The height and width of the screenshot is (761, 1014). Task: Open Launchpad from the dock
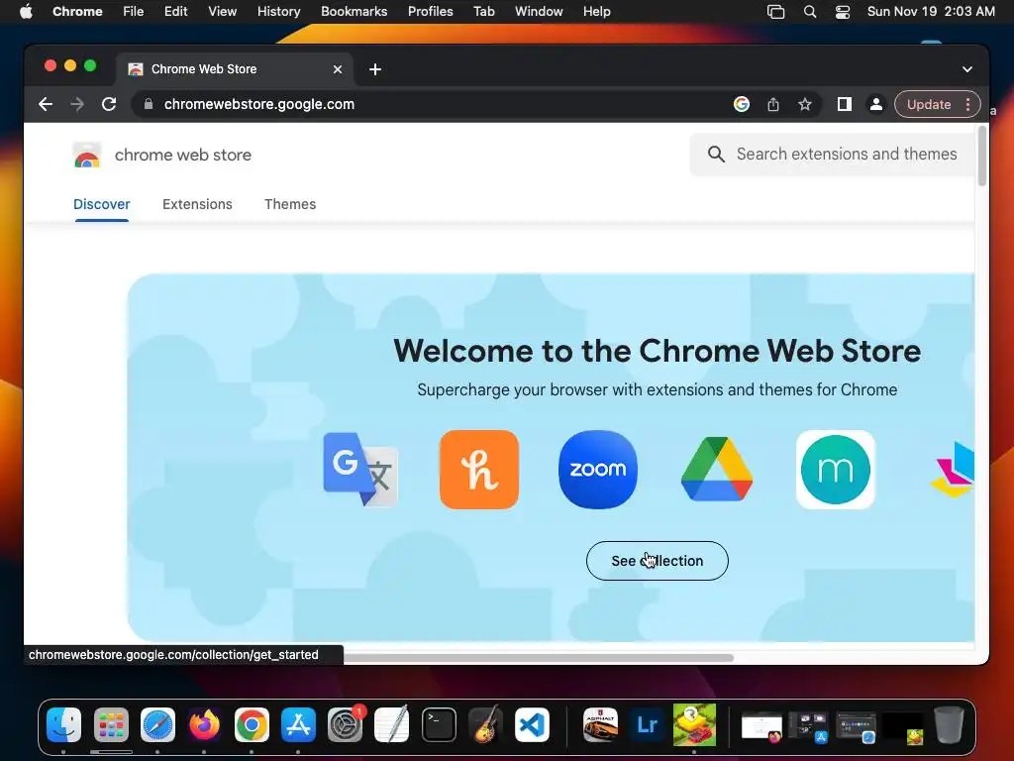pyautogui.click(x=111, y=724)
